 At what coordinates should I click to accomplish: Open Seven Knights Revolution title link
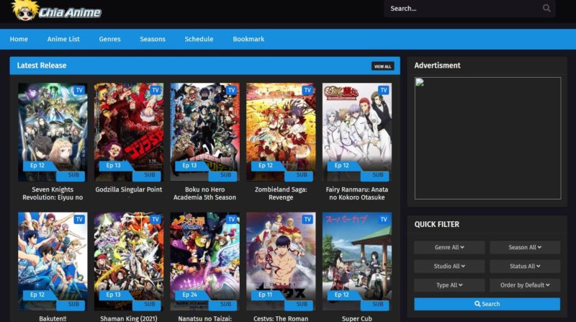53,193
